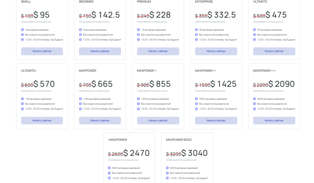
Task: Select the ENTERPRISE plan start button
Action: coord(216,51)
